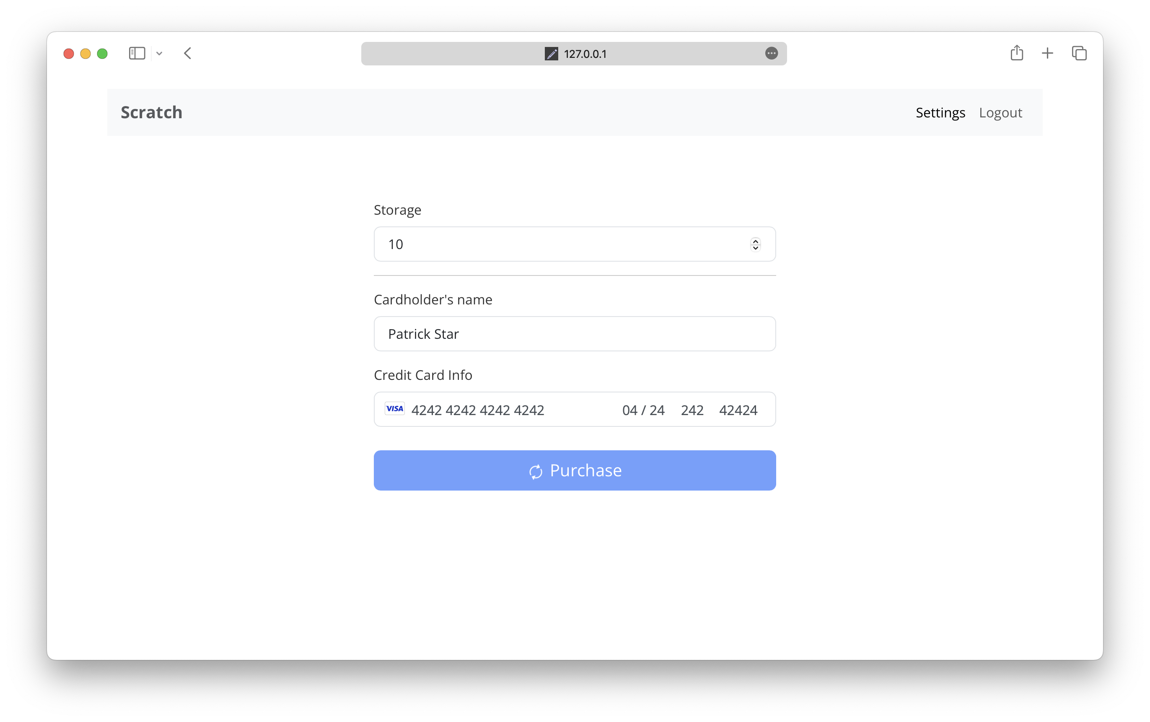Click the new tab plus icon in toolbar

point(1048,53)
